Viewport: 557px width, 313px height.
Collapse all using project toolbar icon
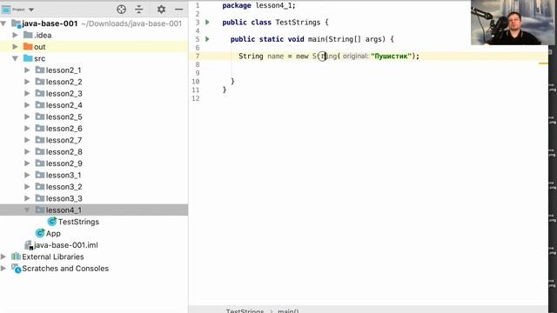pyautogui.click(x=139, y=10)
